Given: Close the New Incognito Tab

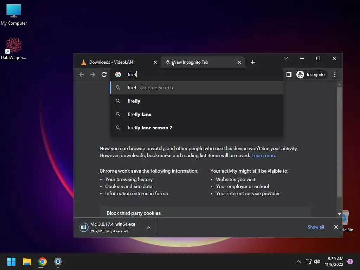Looking at the screenshot, I should coord(239,62).
